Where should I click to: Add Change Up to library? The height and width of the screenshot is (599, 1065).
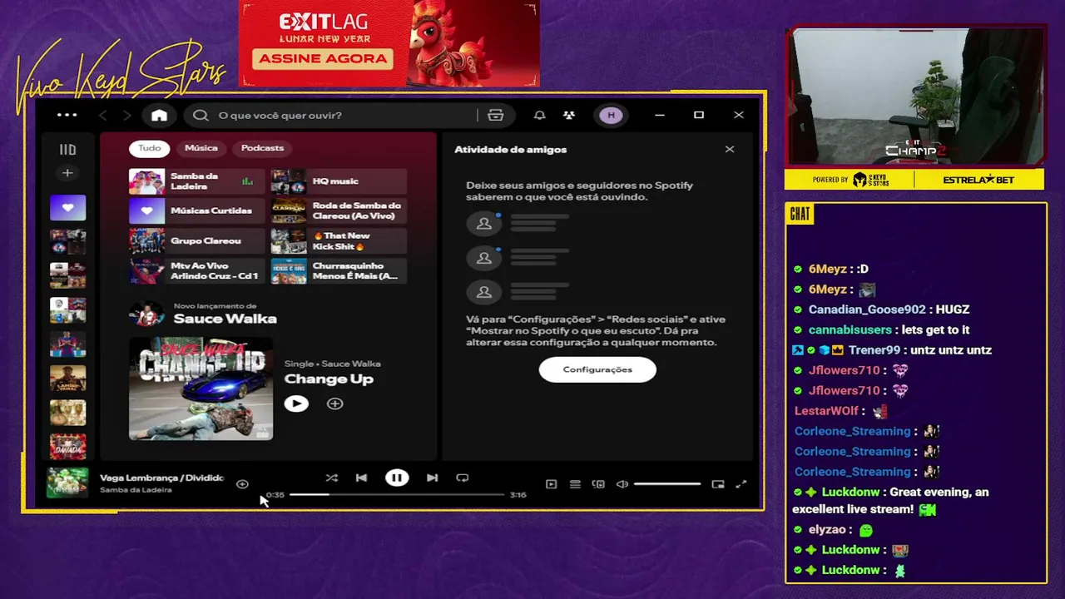tap(334, 403)
